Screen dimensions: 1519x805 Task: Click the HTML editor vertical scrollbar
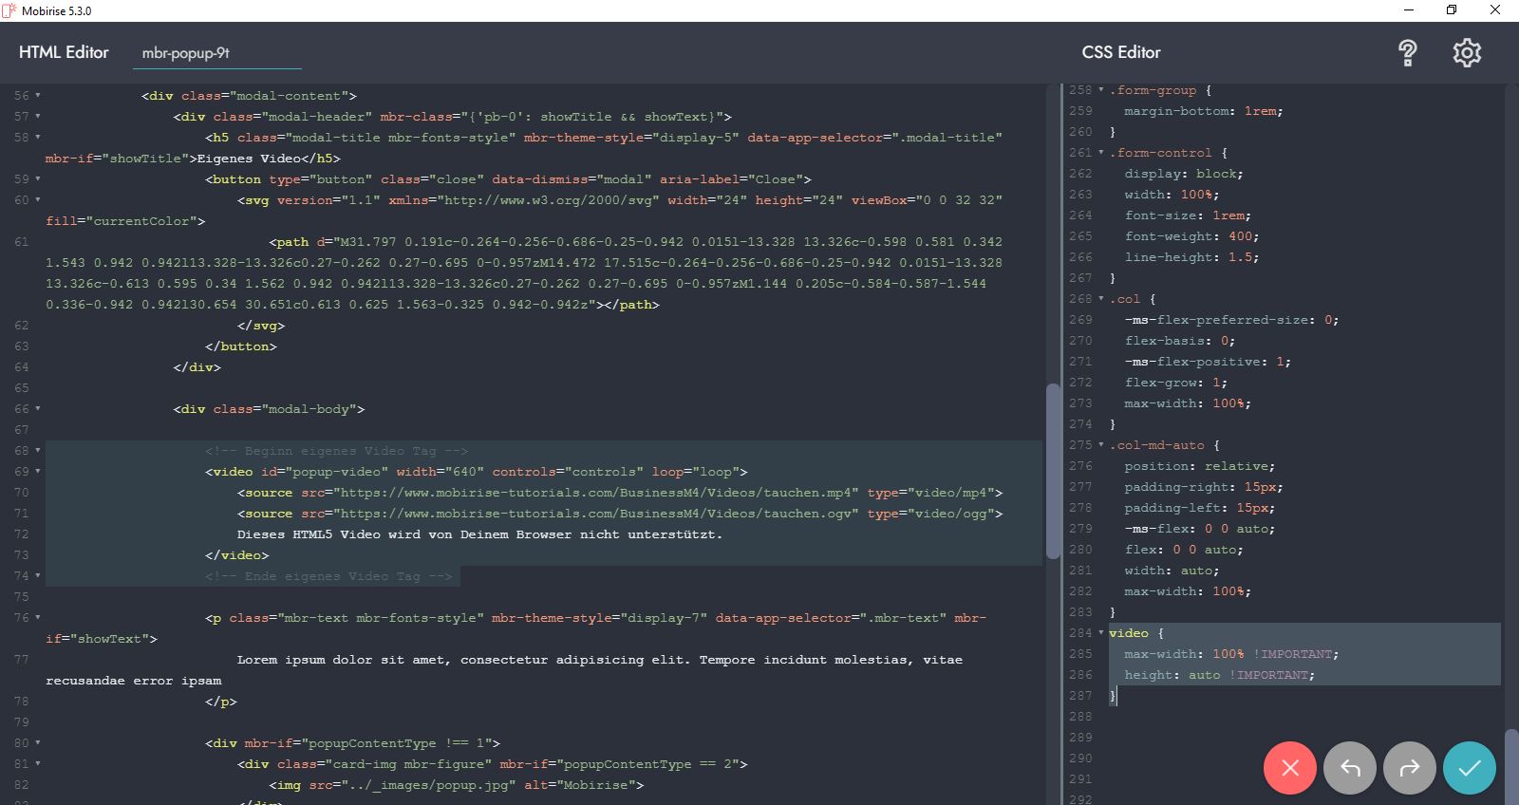[1052, 470]
